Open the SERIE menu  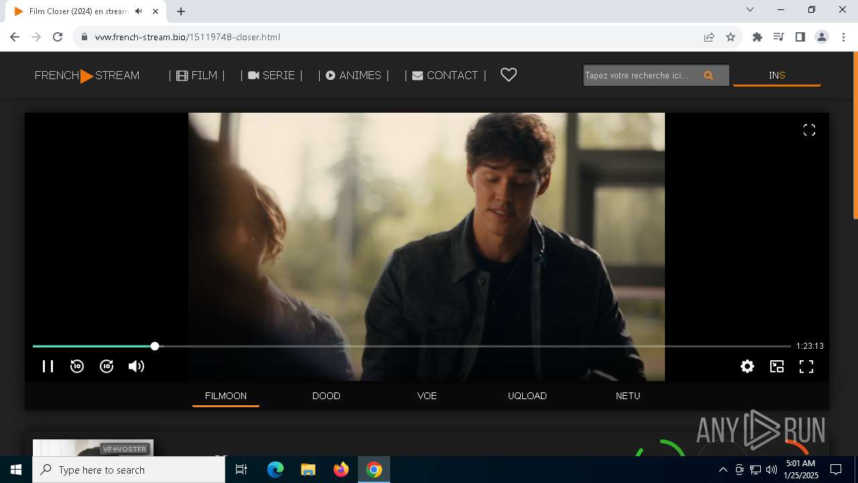(271, 76)
